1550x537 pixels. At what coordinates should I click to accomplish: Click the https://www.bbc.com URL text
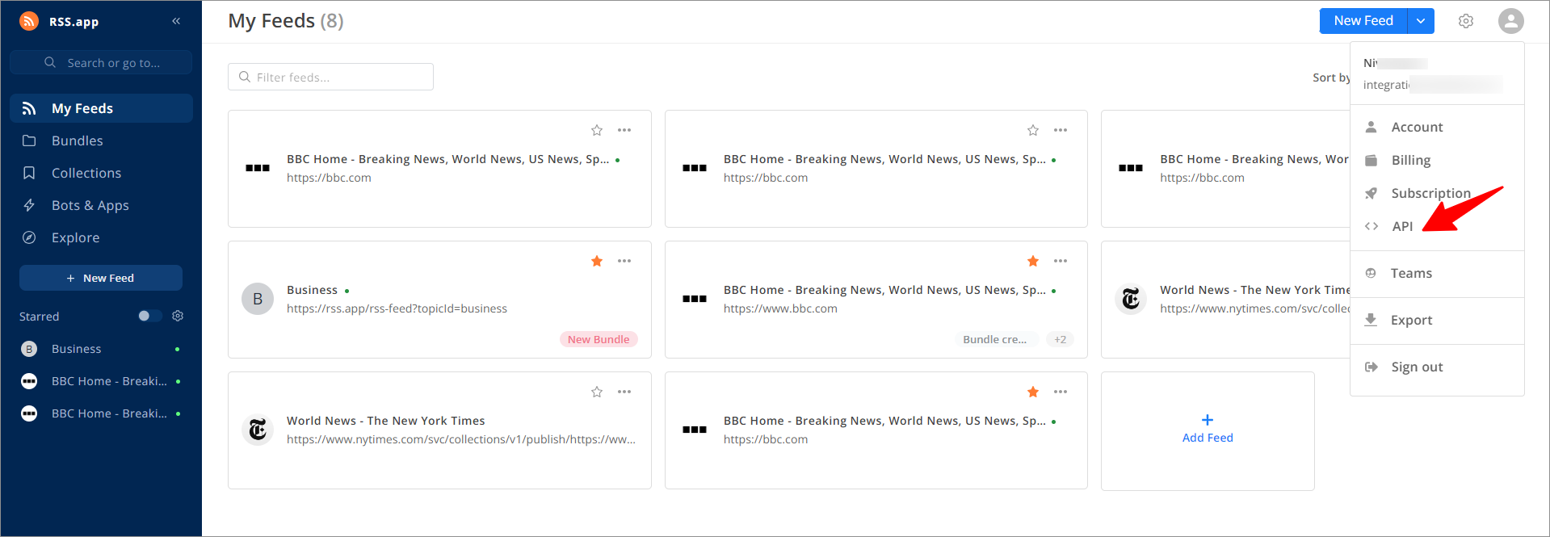pos(780,308)
